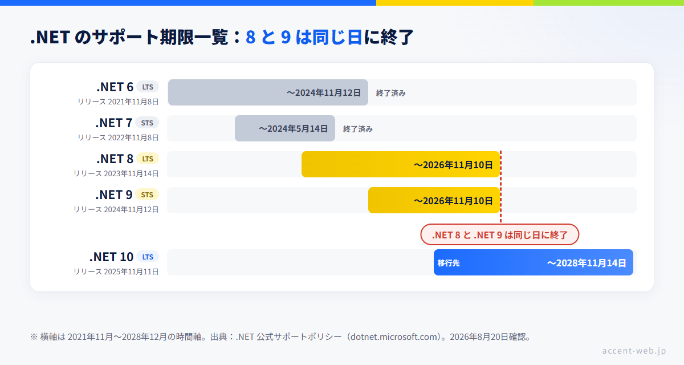Click the 移行先 label on the blue bar

(x=449, y=263)
